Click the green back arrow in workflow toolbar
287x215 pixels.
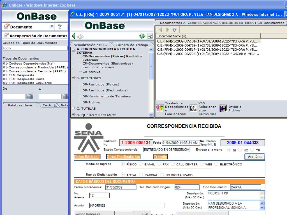click(x=73, y=36)
